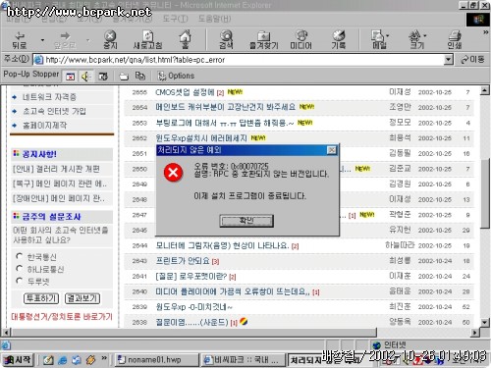Viewport: 491px width, 368px height.
Task: Open the Mail button dropdown arrow
Action: click(388, 35)
